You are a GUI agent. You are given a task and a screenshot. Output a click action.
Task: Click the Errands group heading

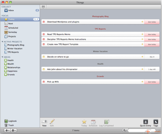tap(100, 76)
